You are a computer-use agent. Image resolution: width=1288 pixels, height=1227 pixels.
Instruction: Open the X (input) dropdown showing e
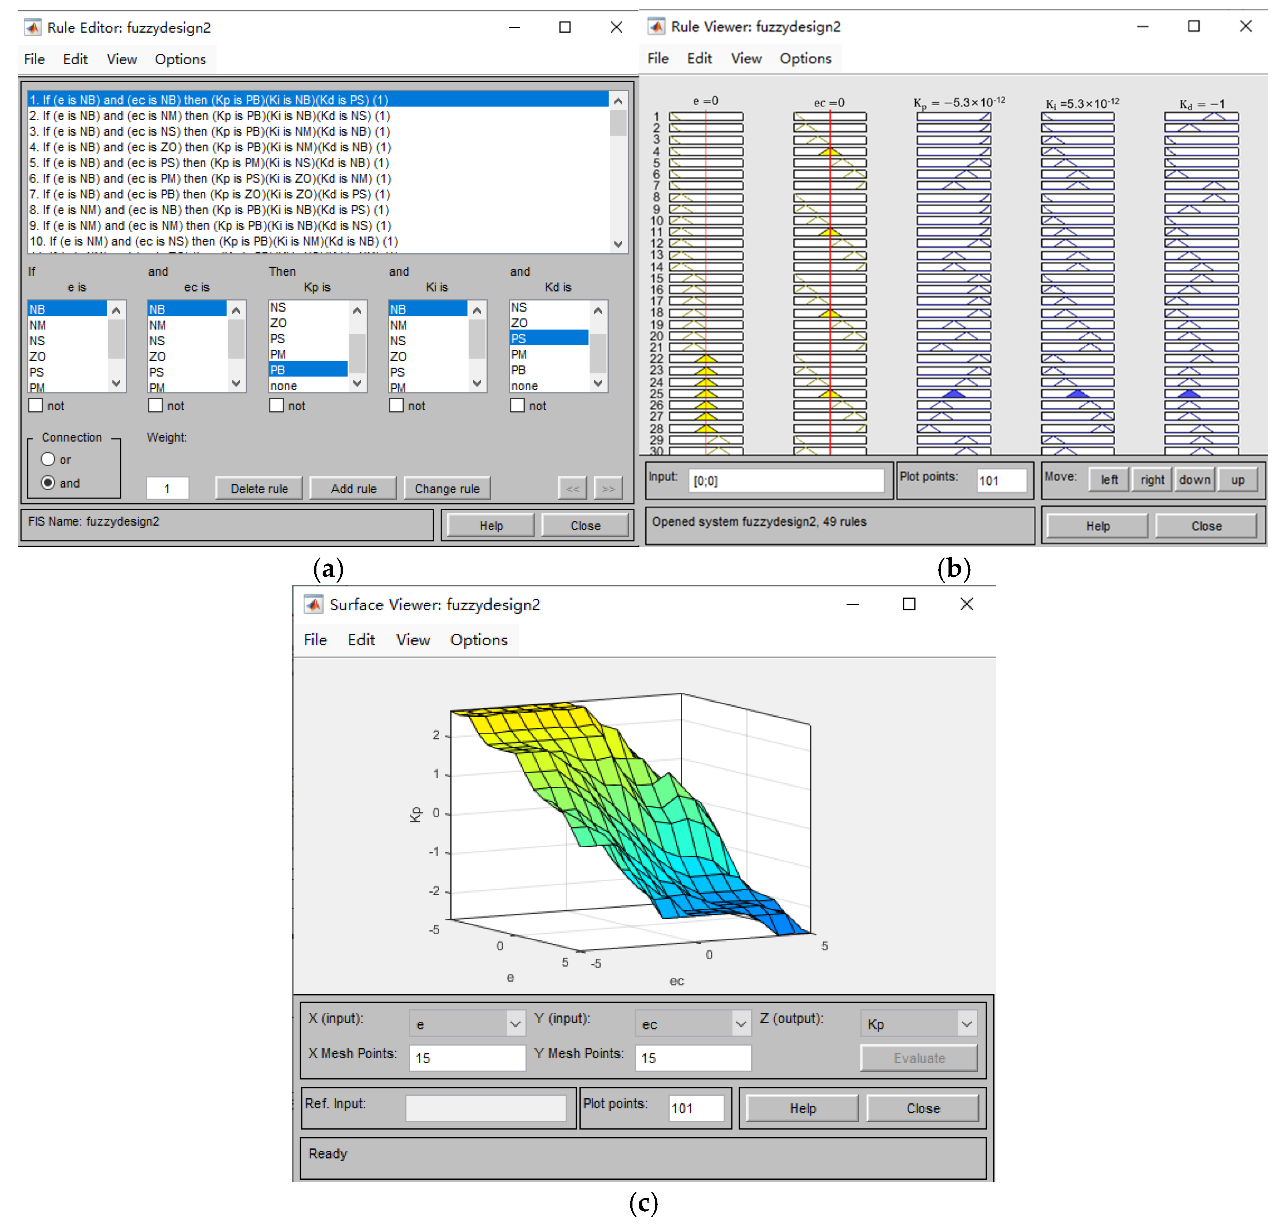467,1024
